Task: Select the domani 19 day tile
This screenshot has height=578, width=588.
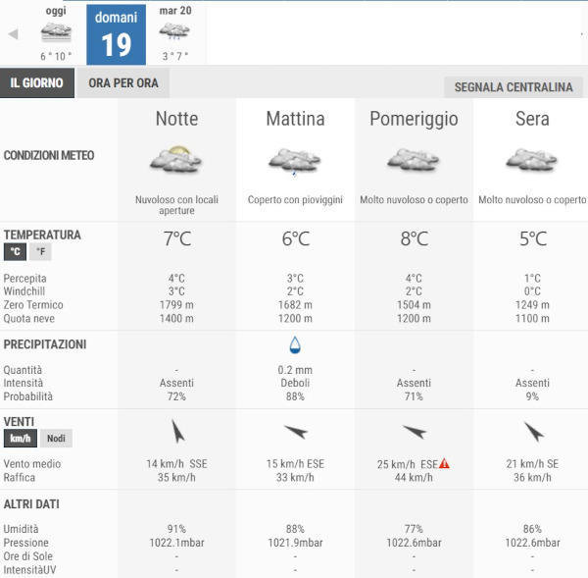Action: pos(116,34)
